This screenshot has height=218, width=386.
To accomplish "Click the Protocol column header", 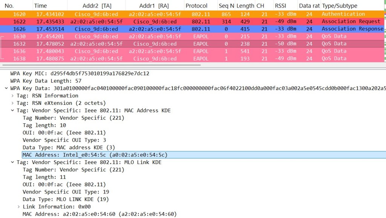I will tap(196, 6).
